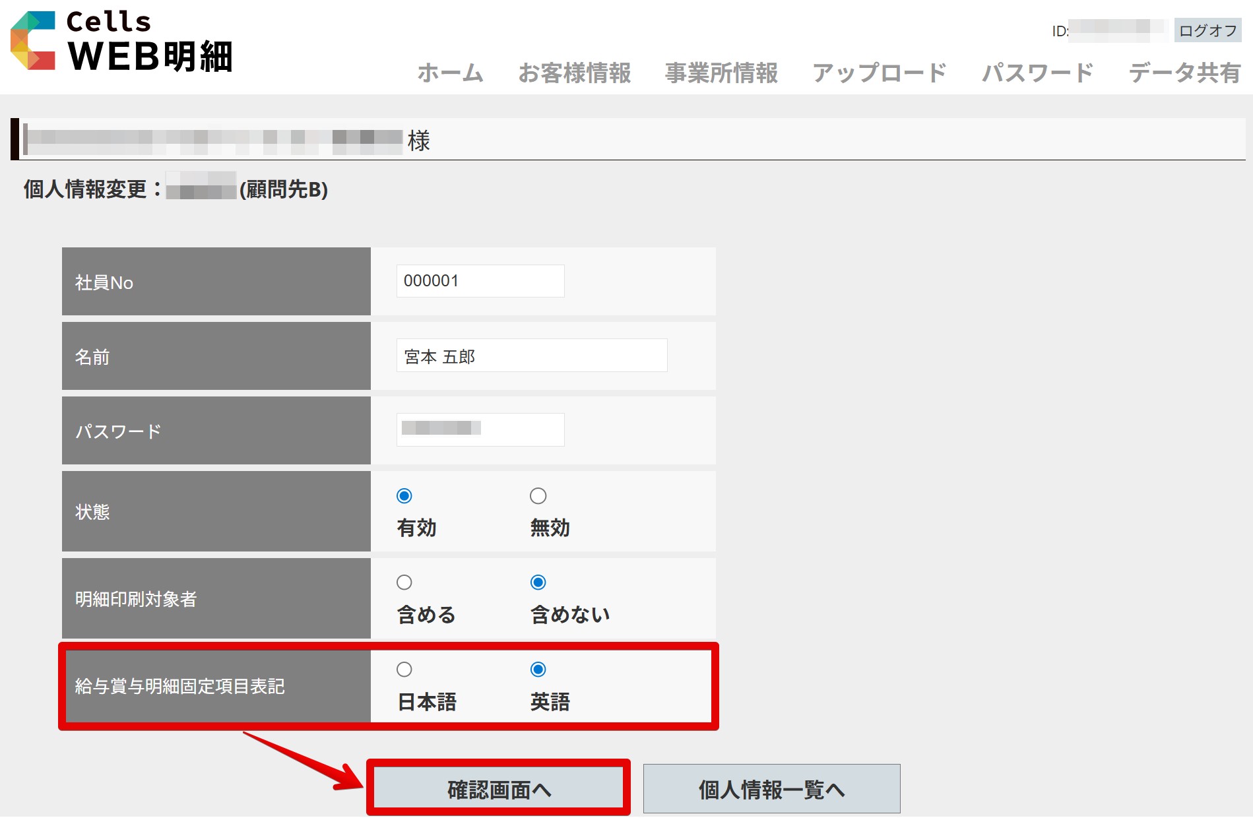Click the Cells WEB明細 logo
This screenshot has width=1253, height=818.
pyautogui.click(x=122, y=42)
